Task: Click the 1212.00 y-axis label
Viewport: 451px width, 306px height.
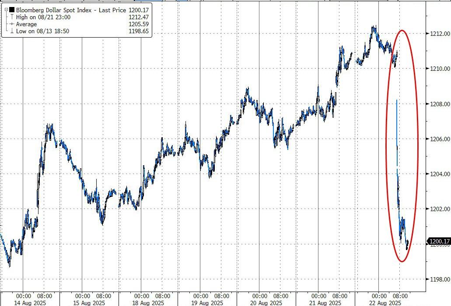Action: (x=439, y=34)
